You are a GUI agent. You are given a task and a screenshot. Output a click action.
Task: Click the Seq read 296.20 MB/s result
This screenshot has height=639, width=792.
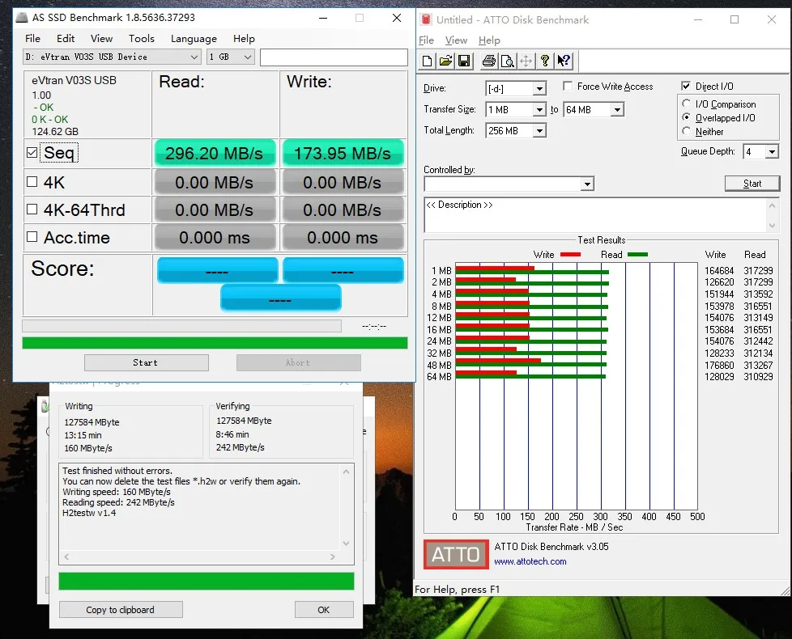click(215, 153)
